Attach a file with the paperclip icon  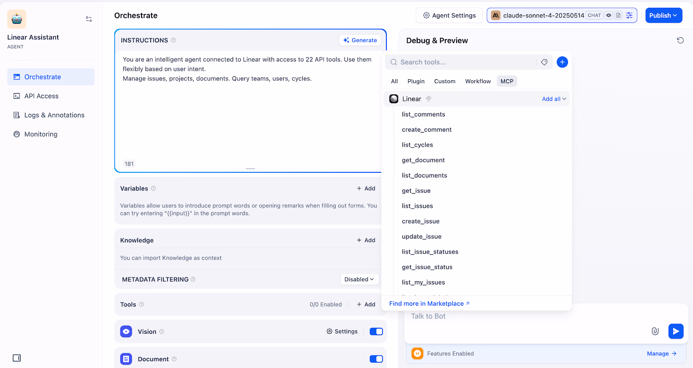tap(655, 331)
